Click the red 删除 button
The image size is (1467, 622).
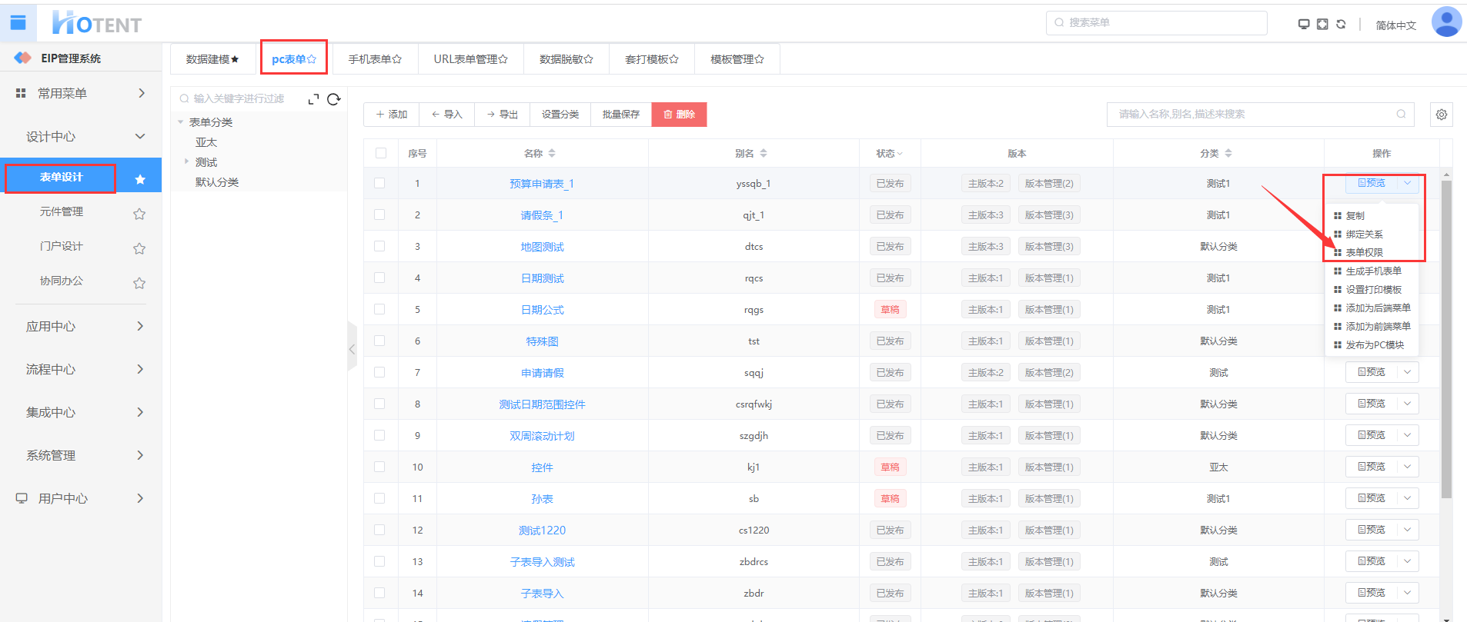[x=679, y=115]
